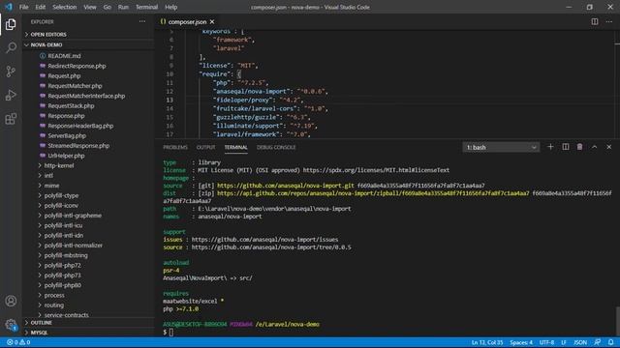620x348 pixels.
Task: Click the VS Code logo icon
Action: [x=9, y=7]
